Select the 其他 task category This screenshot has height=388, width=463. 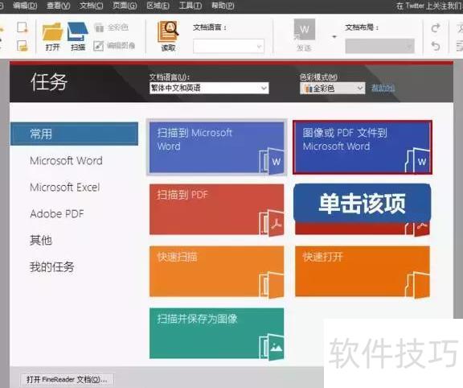coord(41,240)
